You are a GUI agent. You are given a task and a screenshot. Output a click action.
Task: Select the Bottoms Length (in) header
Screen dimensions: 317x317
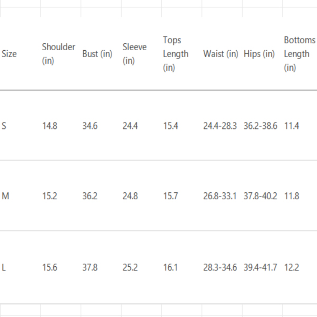[299, 54]
